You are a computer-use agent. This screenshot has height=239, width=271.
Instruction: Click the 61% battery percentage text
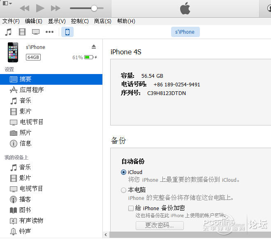(78, 58)
